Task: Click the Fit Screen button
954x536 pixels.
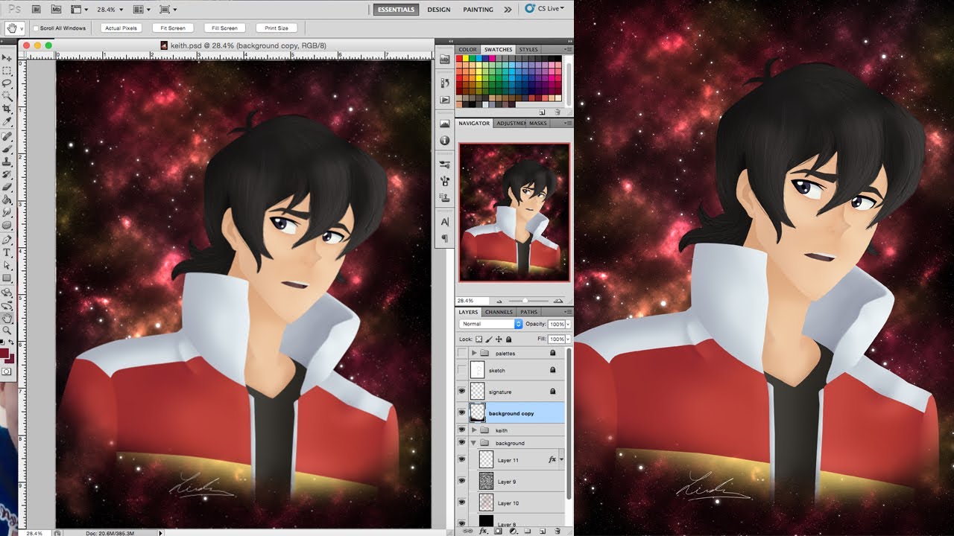Action: click(x=173, y=28)
